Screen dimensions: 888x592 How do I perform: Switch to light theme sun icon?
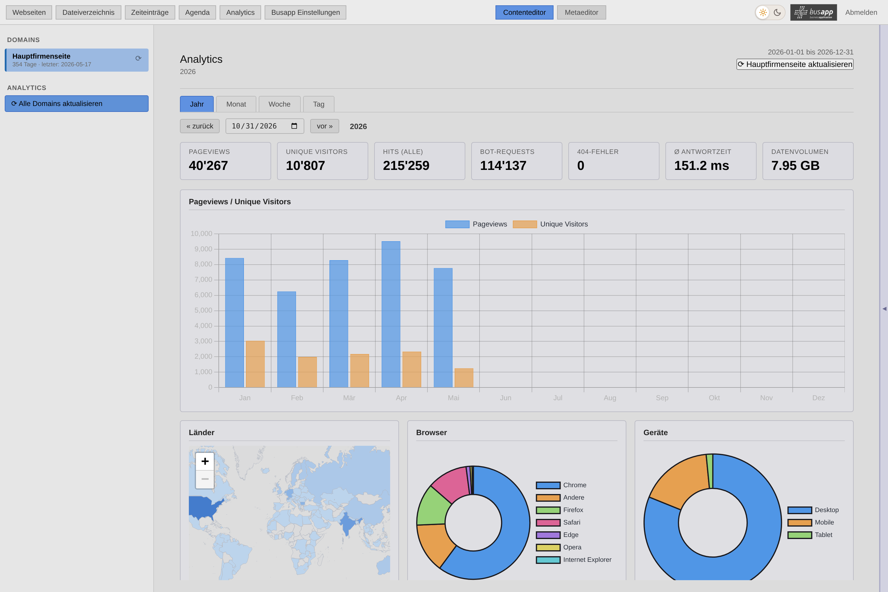pyautogui.click(x=763, y=12)
